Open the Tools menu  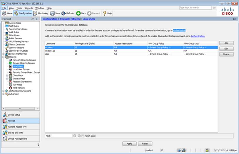(19, 8)
